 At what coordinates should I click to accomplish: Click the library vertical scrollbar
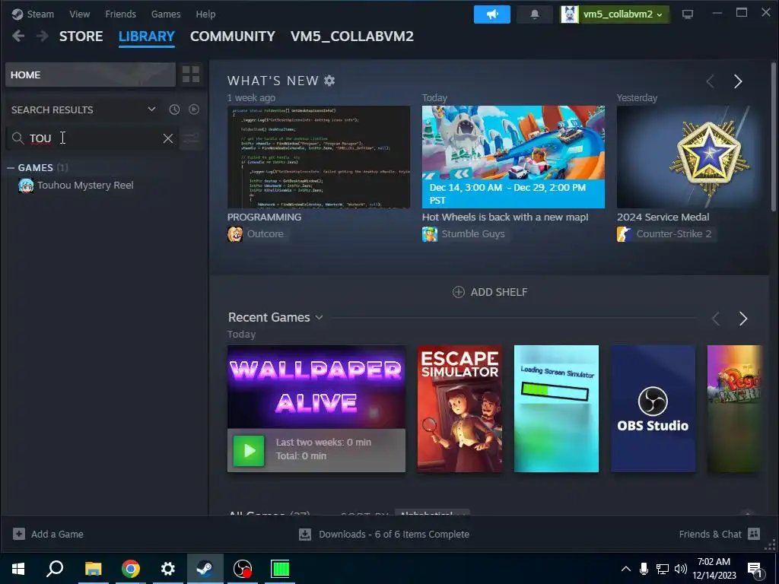(773, 137)
